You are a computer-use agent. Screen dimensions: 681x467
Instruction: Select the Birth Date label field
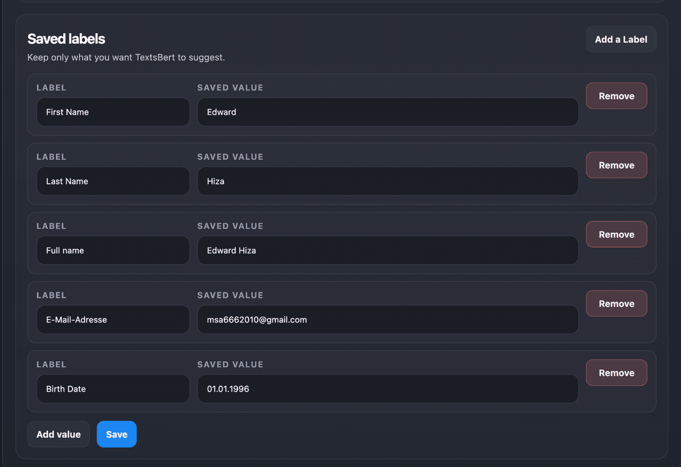(113, 389)
